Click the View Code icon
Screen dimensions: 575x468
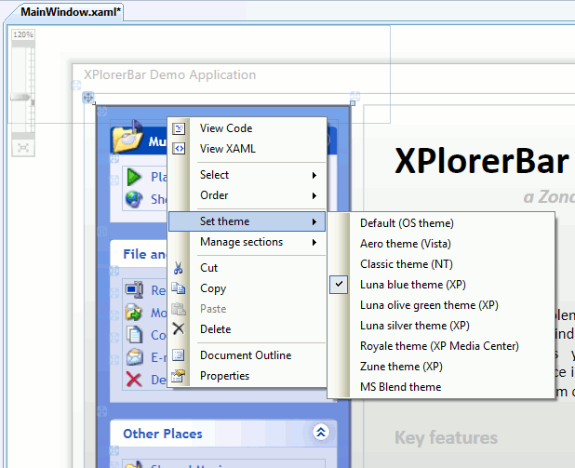click(179, 128)
